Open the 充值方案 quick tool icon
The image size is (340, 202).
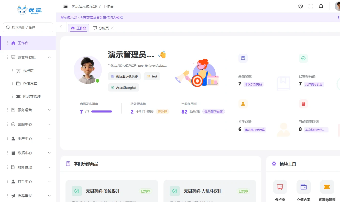(x=304, y=187)
